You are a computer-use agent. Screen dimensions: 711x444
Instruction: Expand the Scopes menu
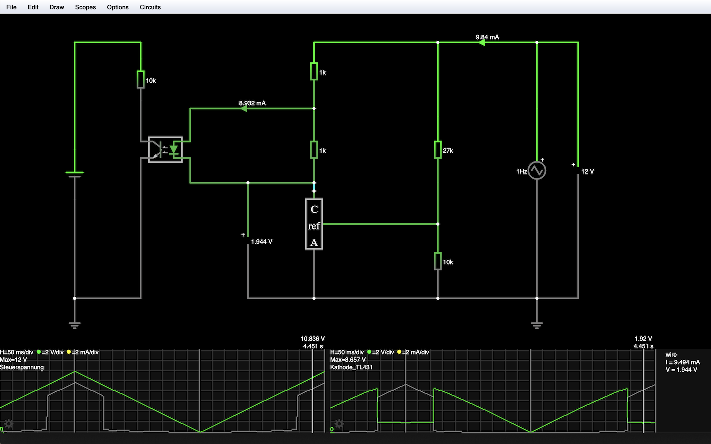85,7
